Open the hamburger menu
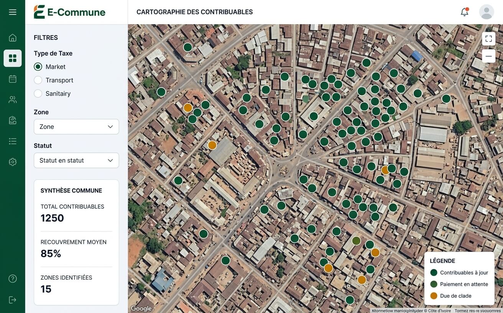503x313 pixels. point(13,12)
